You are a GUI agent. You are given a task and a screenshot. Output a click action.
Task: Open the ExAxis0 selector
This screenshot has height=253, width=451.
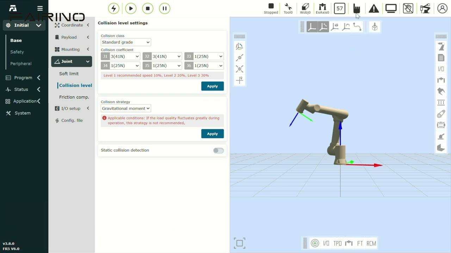[x=322, y=8]
